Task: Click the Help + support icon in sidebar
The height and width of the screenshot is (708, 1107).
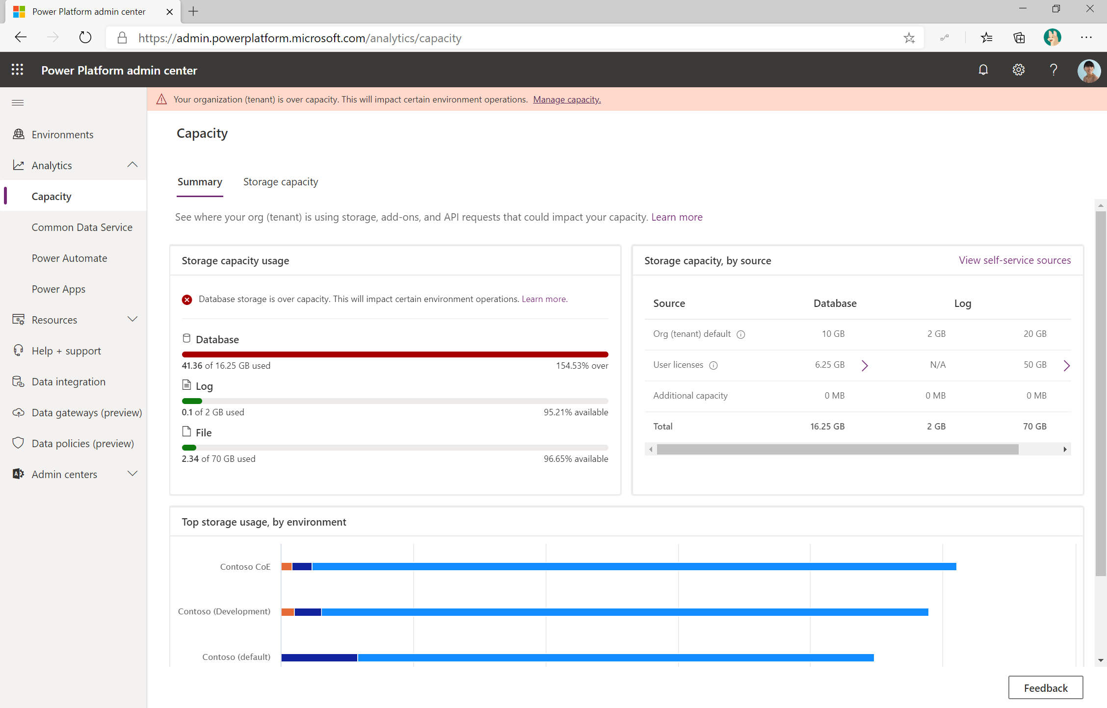Action: [x=18, y=350]
